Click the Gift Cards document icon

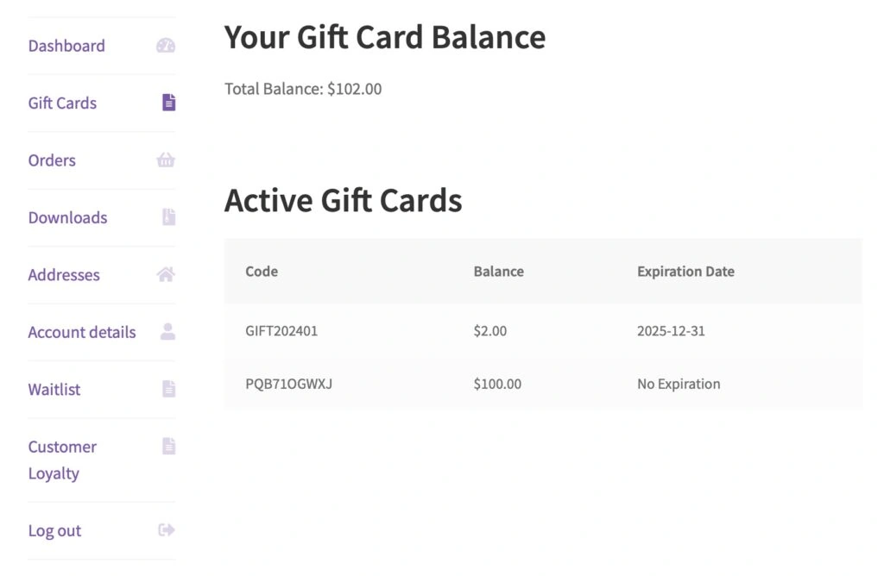coord(168,103)
